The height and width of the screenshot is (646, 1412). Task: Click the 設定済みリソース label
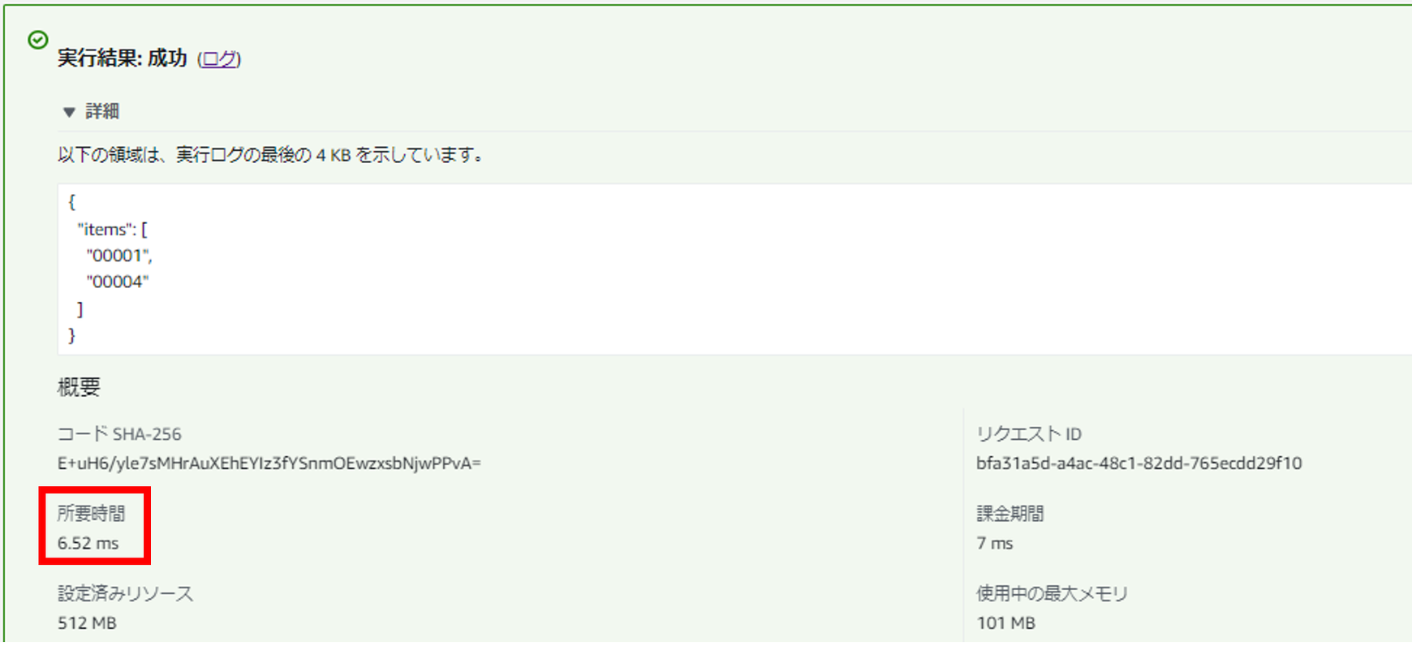point(125,594)
